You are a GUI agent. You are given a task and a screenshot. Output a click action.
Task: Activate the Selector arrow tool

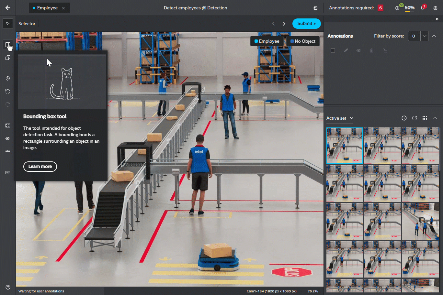coord(8,24)
